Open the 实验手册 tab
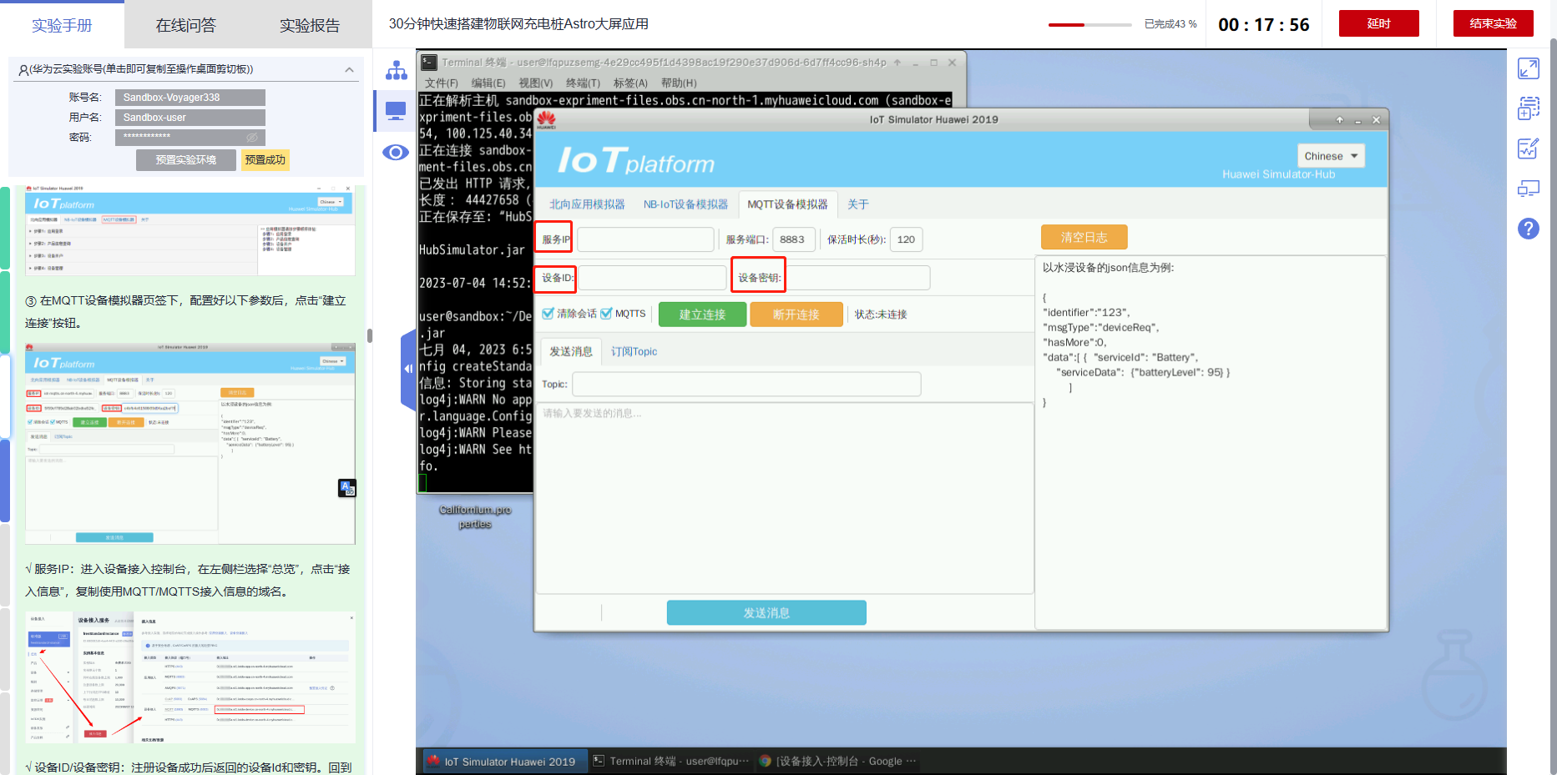 pos(62,25)
